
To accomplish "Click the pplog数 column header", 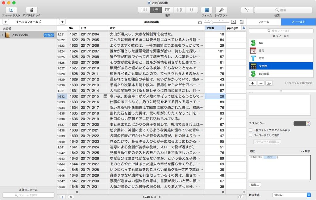I will coord(233,28).
